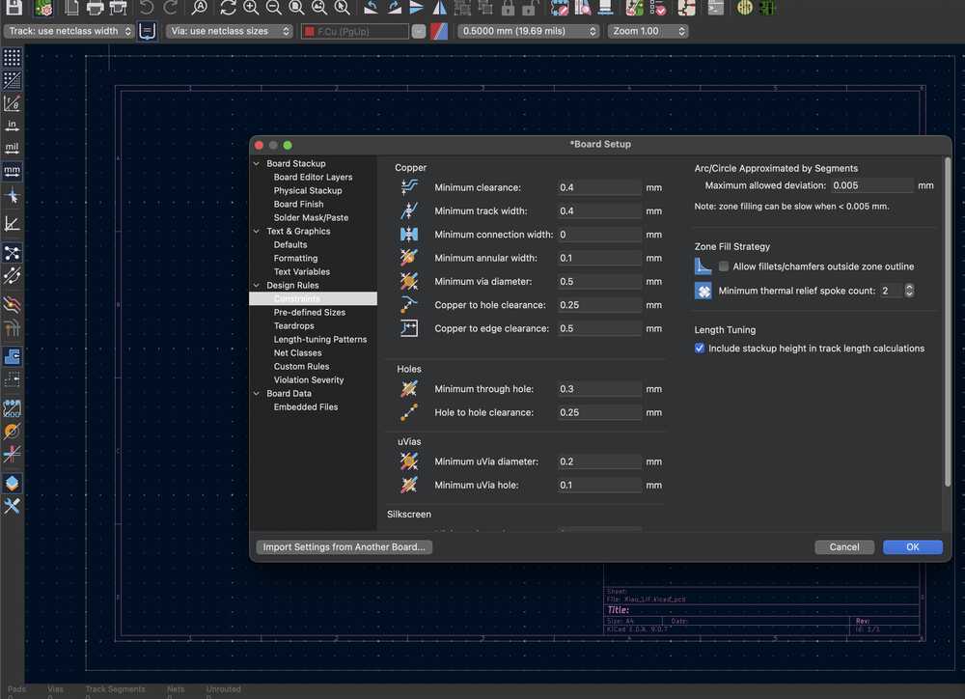Viewport: 965px width, 699px height.
Task: Toggle the grid display icon
Action: pos(12,56)
